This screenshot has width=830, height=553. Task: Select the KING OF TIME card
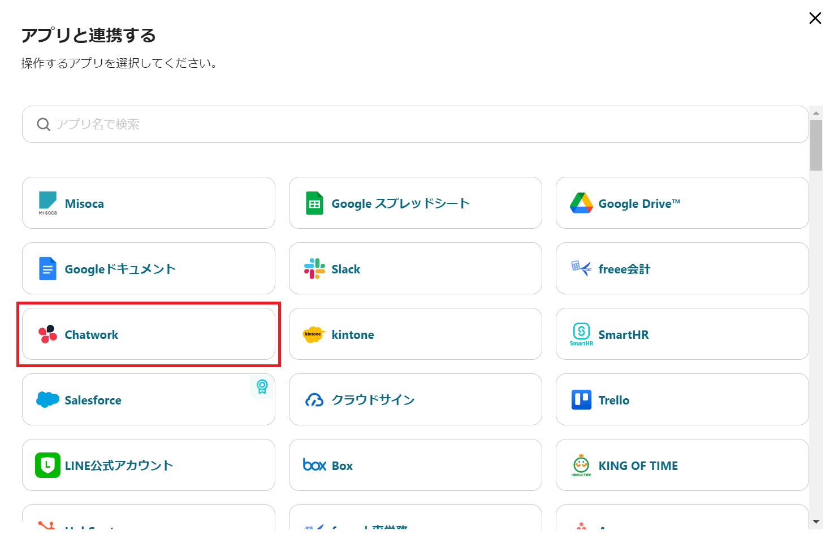pyautogui.click(x=682, y=465)
